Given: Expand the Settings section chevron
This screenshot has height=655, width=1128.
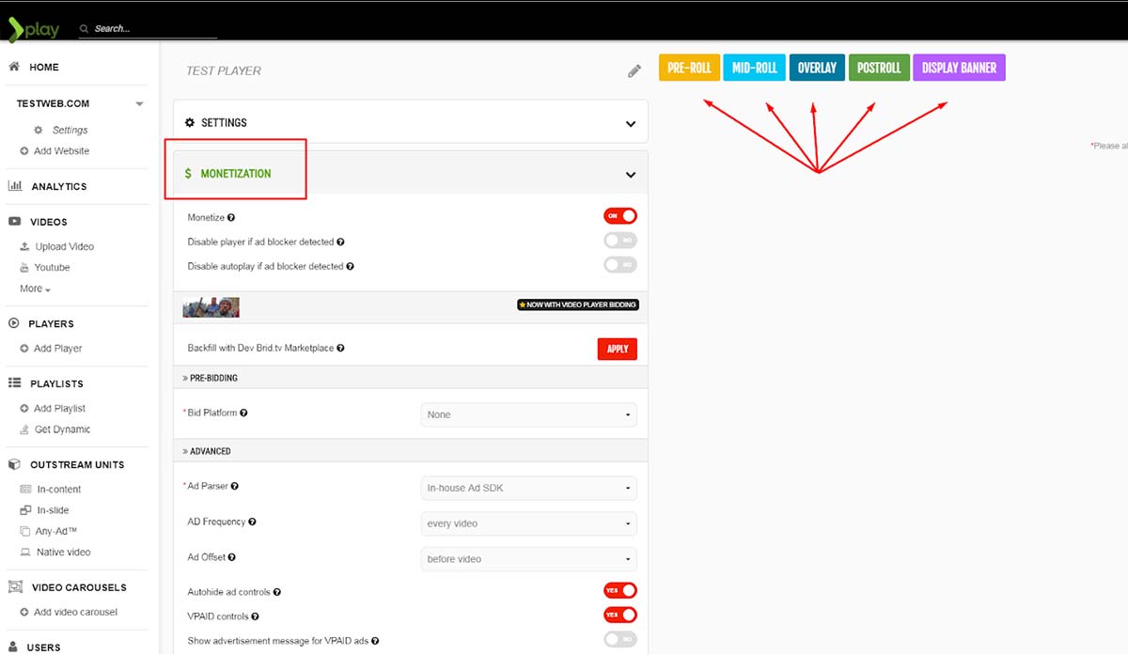Looking at the screenshot, I should tap(630, 124).
